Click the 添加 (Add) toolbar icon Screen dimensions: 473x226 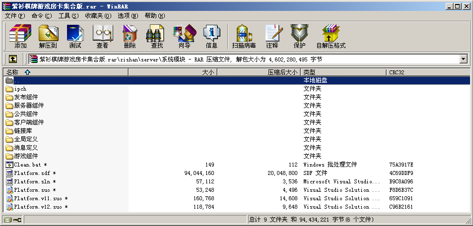(x=20, y=36)
